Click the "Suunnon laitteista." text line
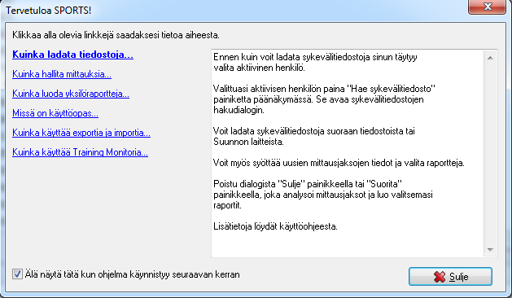The width and height of the screenshot is (512, 298). click(x=248, y=142)
